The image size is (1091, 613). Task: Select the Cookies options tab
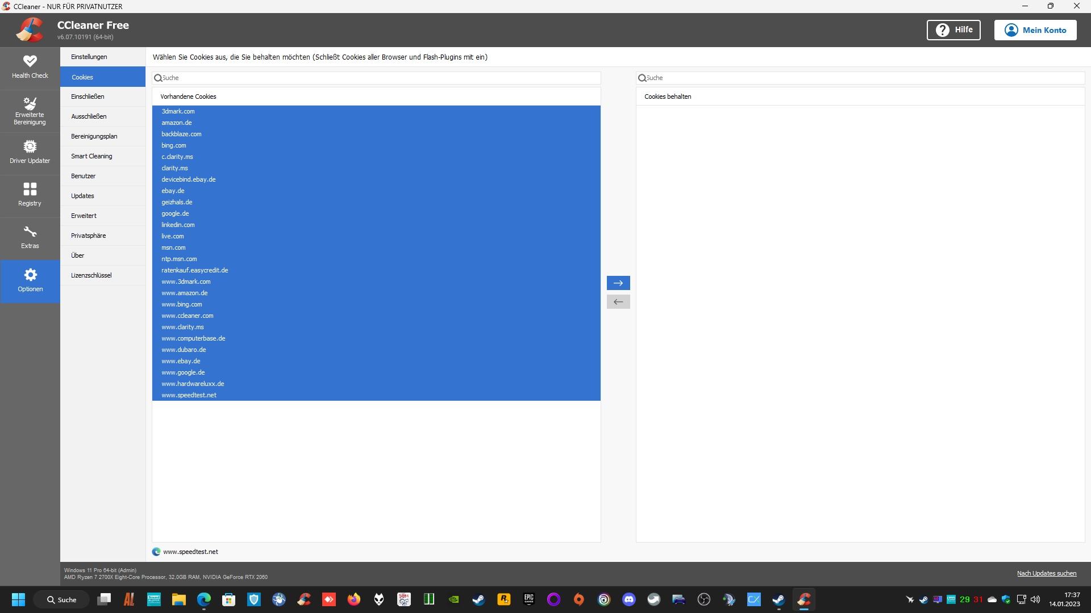pyautogui.click(x=103, y=77)
